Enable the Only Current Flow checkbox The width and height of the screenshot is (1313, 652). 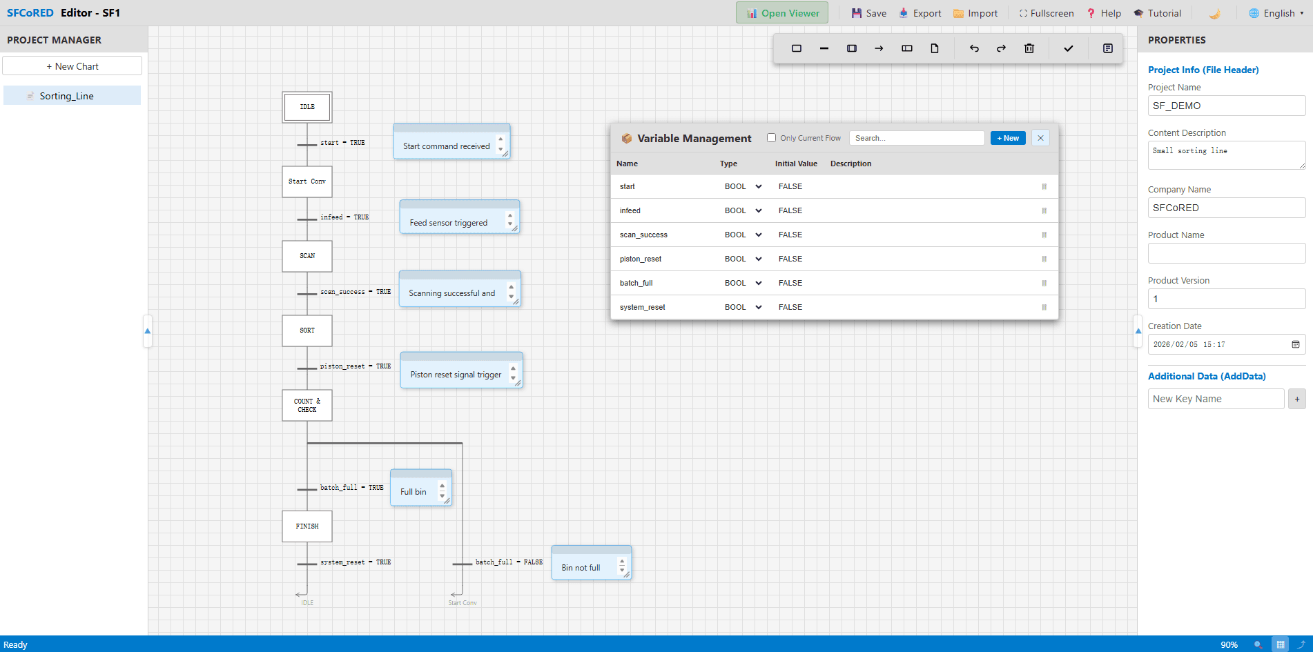(771, 138)
